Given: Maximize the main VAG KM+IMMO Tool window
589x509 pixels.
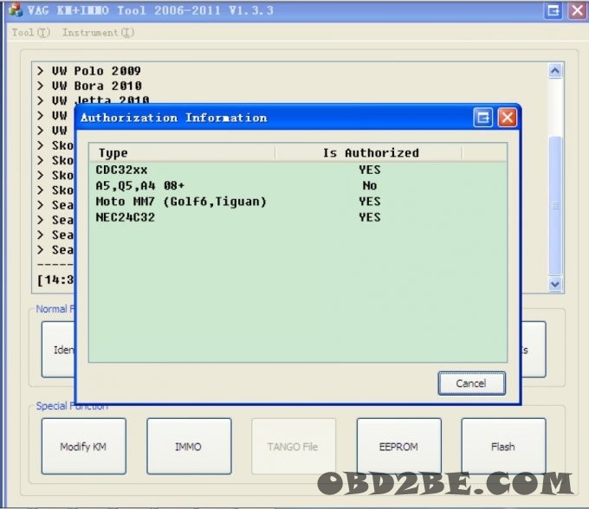Looking at the screenshot, I should [x=553, y=10].
